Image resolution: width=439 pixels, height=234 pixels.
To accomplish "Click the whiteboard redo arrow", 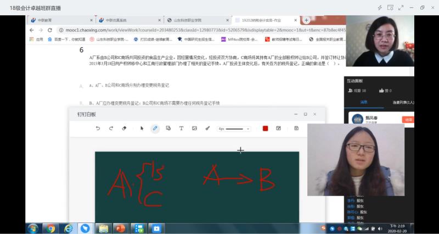I will (111, 128).
